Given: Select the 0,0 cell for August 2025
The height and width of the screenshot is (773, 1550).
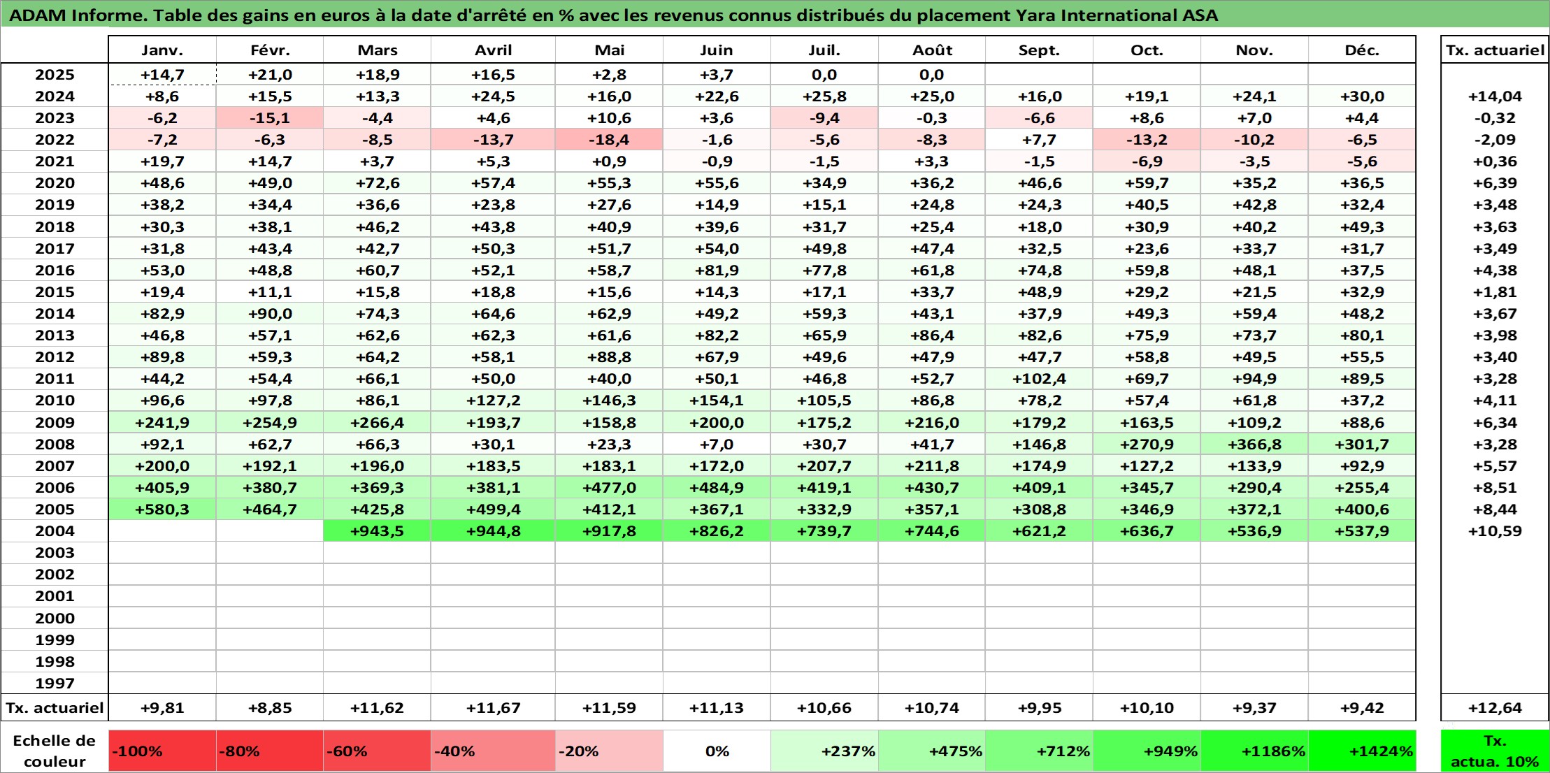Looking at the screenshot, I should [x=932, y=75].
